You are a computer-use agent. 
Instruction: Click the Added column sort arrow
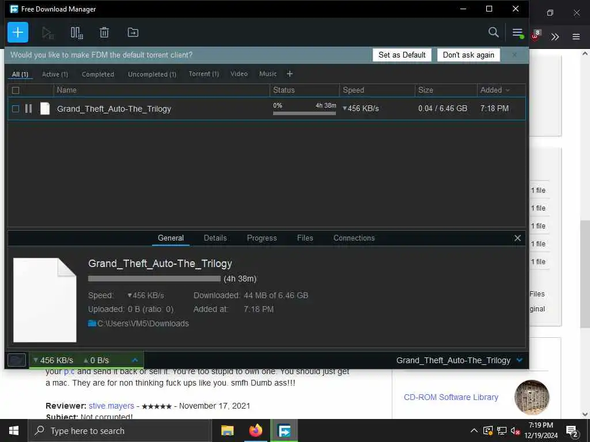click(x=508, y=90)
